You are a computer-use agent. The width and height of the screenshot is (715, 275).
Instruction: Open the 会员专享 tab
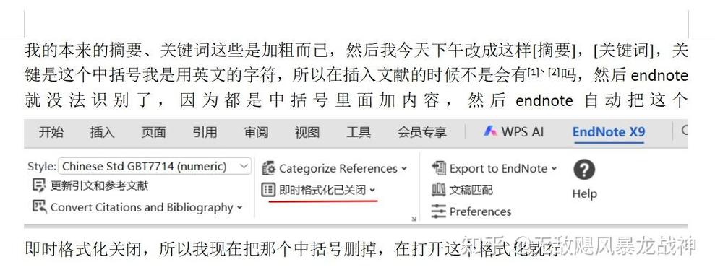[421, 133]
